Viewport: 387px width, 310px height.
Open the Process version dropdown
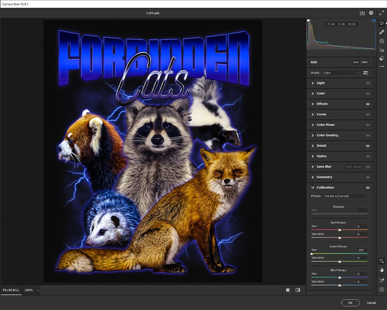[345, 196]
